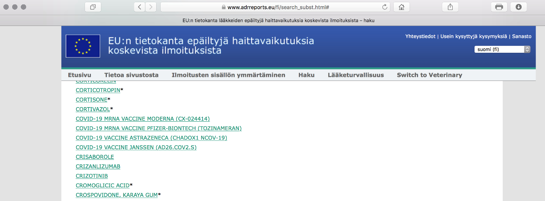
Task: Show downloads with the download arrow icon
Action: [519, 7]
